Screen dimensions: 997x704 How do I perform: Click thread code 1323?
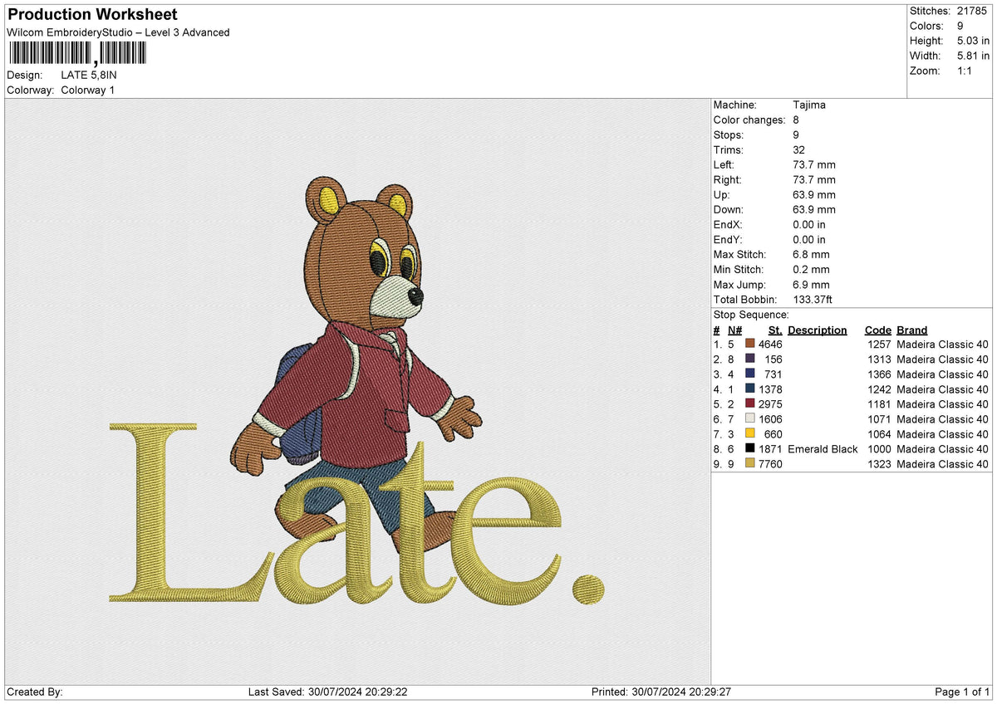tap(879, 464)
